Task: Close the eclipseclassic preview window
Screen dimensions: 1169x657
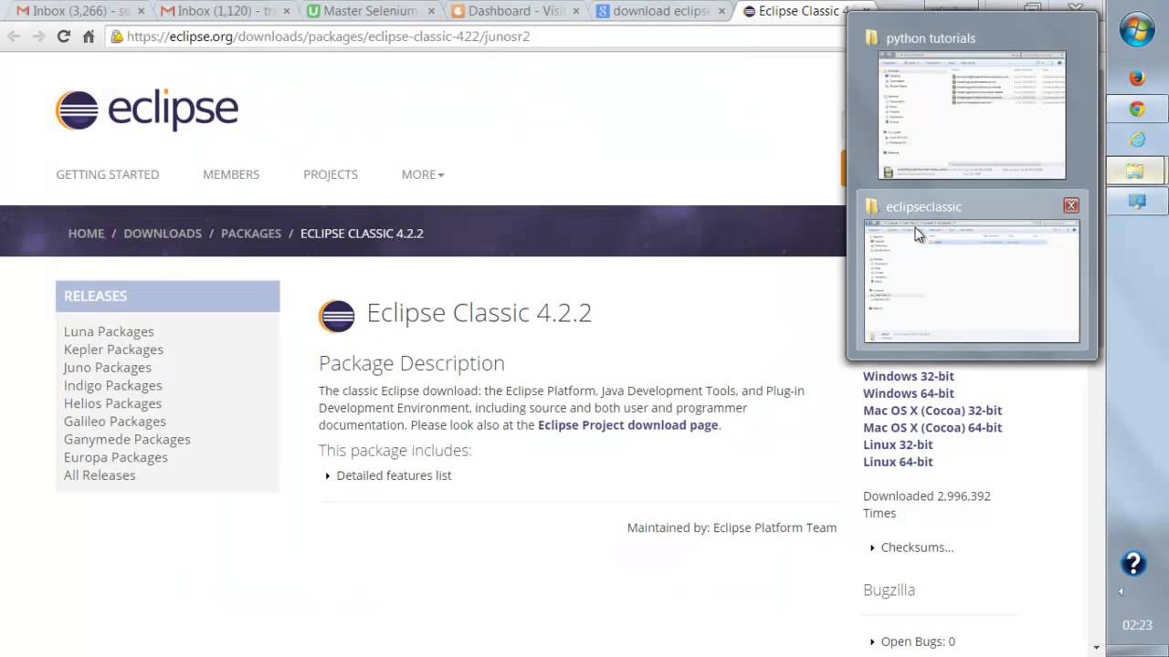Action: coord(1071,205)
